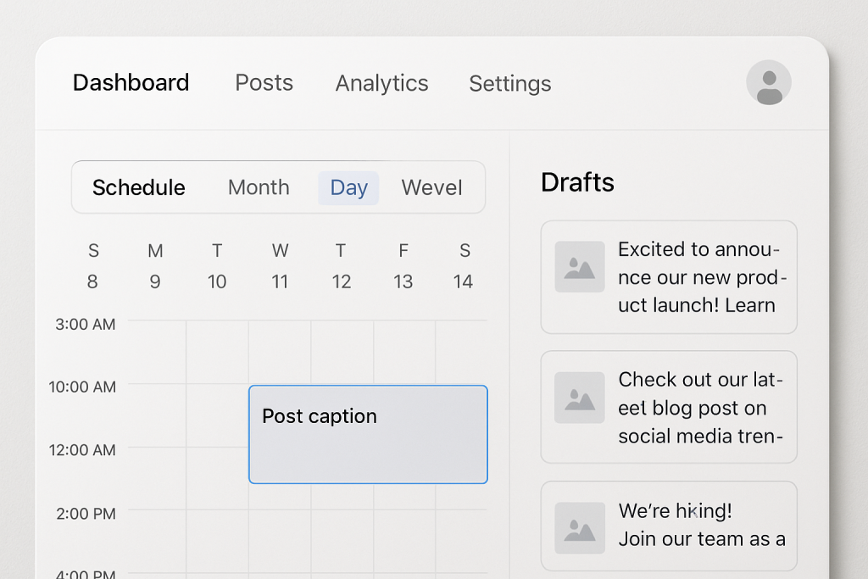Switch to the Analytics tab

click(382, 83)
